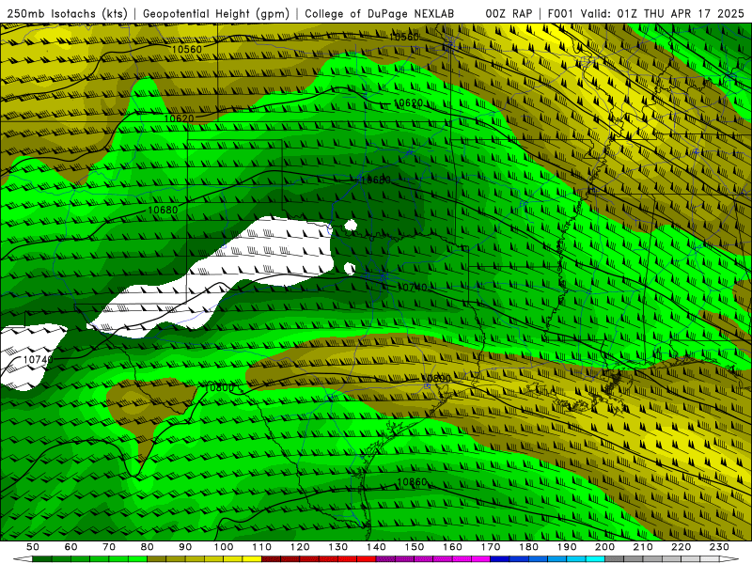Select the 190 knots scale label
The image size is (752, 564).
567,547
